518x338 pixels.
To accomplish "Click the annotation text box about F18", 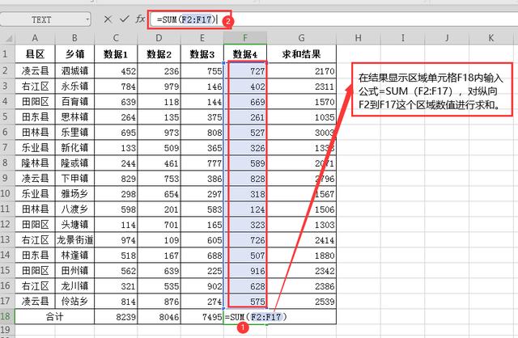I will pos(432,90).
